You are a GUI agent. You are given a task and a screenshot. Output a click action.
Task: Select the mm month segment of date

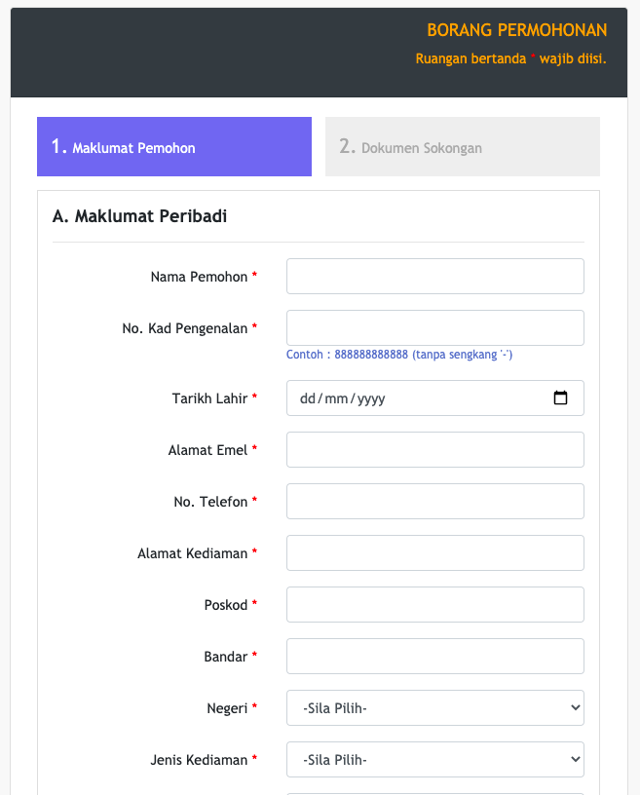pyautogui.click(x=336, y=398)
